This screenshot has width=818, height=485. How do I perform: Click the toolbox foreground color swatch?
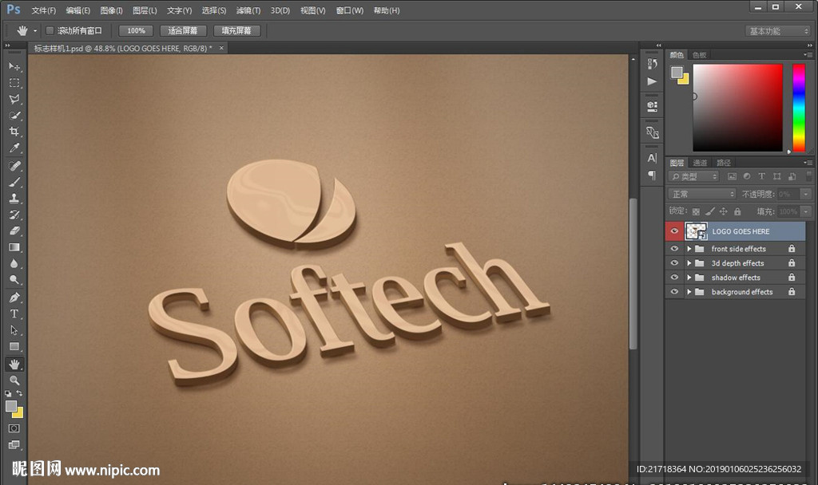10,406
